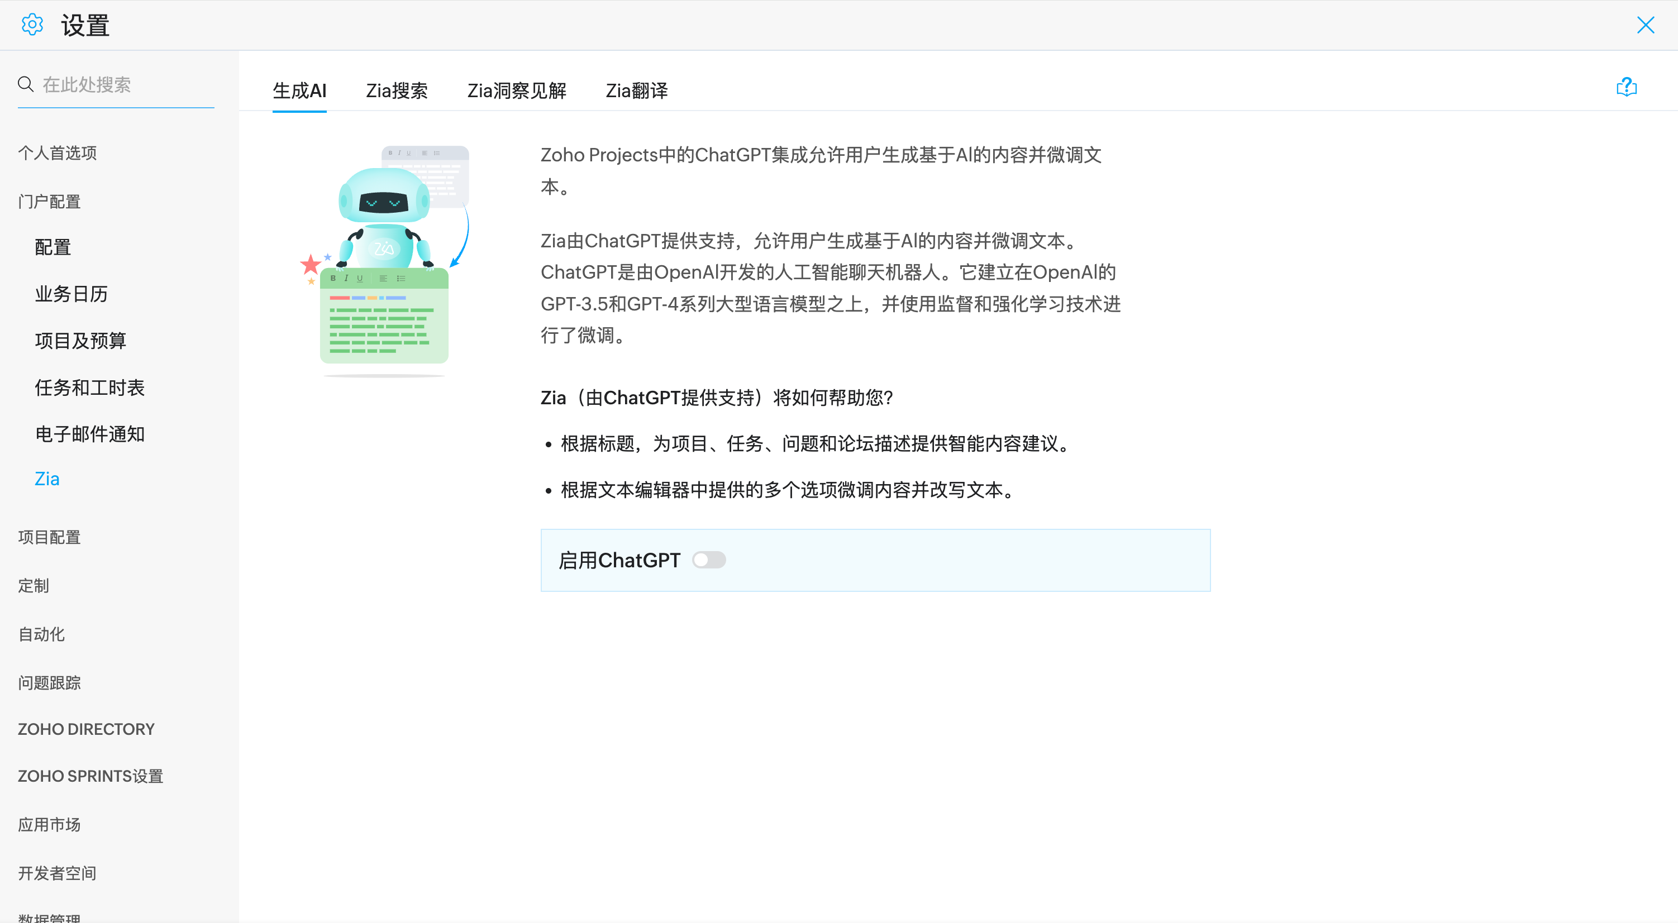Click the search magnifier icon
1678x923 pixels.
tap(25, 84)
